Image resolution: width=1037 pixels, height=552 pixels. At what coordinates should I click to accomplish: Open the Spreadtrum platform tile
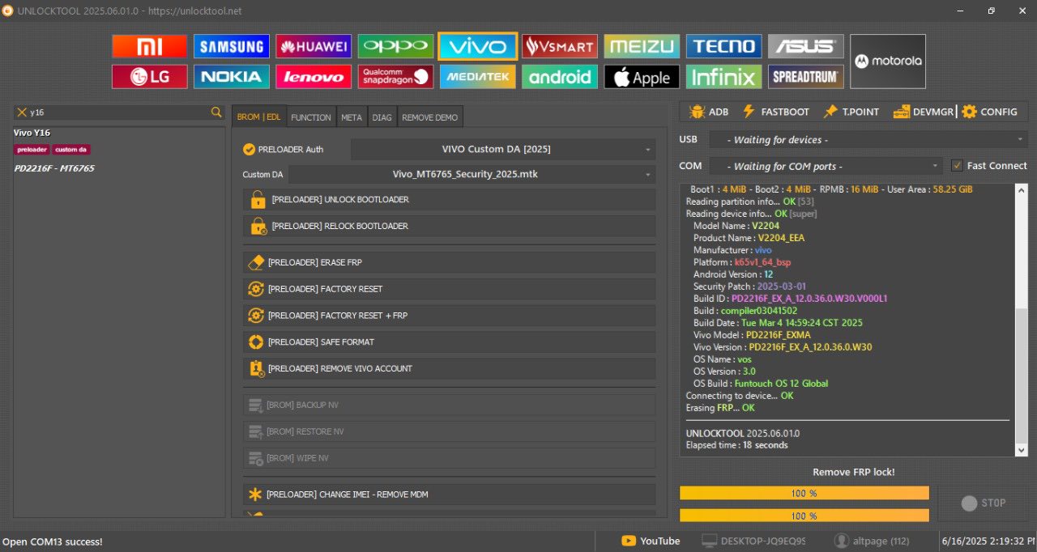(806, 77)
